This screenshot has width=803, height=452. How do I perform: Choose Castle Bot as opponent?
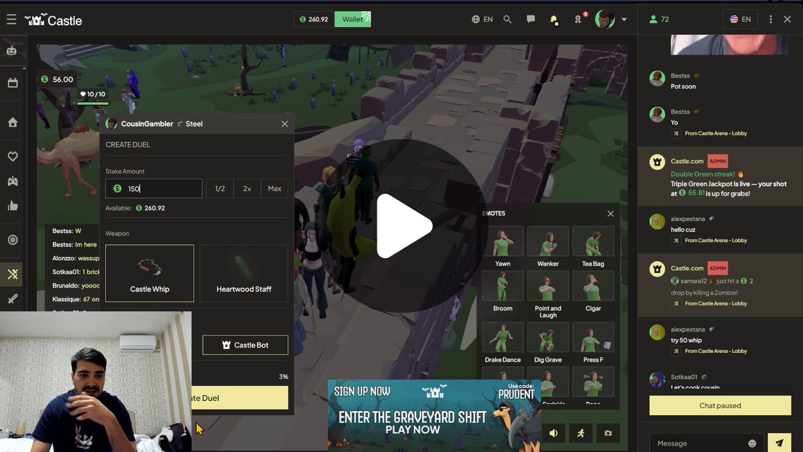click(246, 345)
